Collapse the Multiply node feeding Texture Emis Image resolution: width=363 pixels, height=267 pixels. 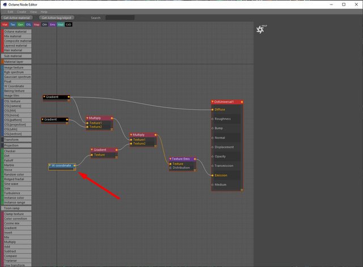click(131, 135)
